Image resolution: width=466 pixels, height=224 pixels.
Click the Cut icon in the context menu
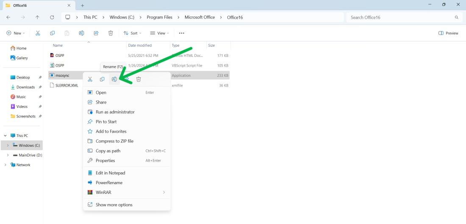pos(90,79)
